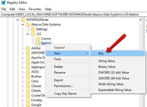Screen dimensions: 147x107
Task: Open the Favorites menu
Action: (35, 9)
